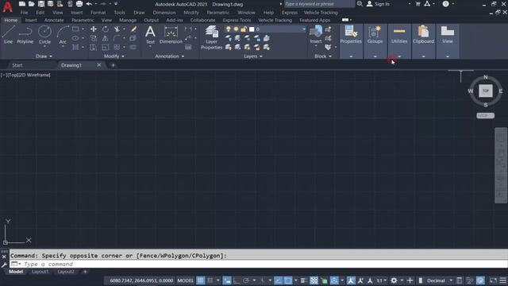Open Layer Properties manager

pos(211,37)
